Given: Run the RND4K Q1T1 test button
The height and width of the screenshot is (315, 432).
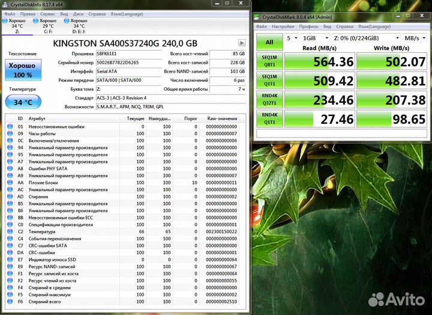Looking at the screenshot, I should pyautogui.click(x=269, y=118).
